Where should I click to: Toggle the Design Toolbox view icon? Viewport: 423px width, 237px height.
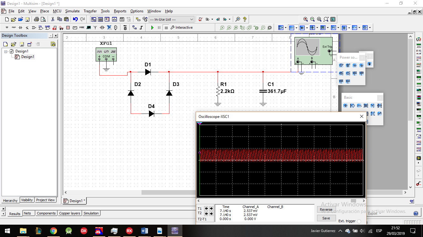point(94,19)
